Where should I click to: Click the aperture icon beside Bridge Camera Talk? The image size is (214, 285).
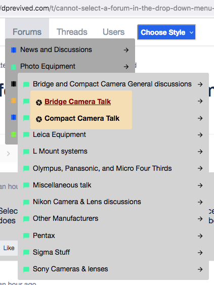click(x=39, y=103)
